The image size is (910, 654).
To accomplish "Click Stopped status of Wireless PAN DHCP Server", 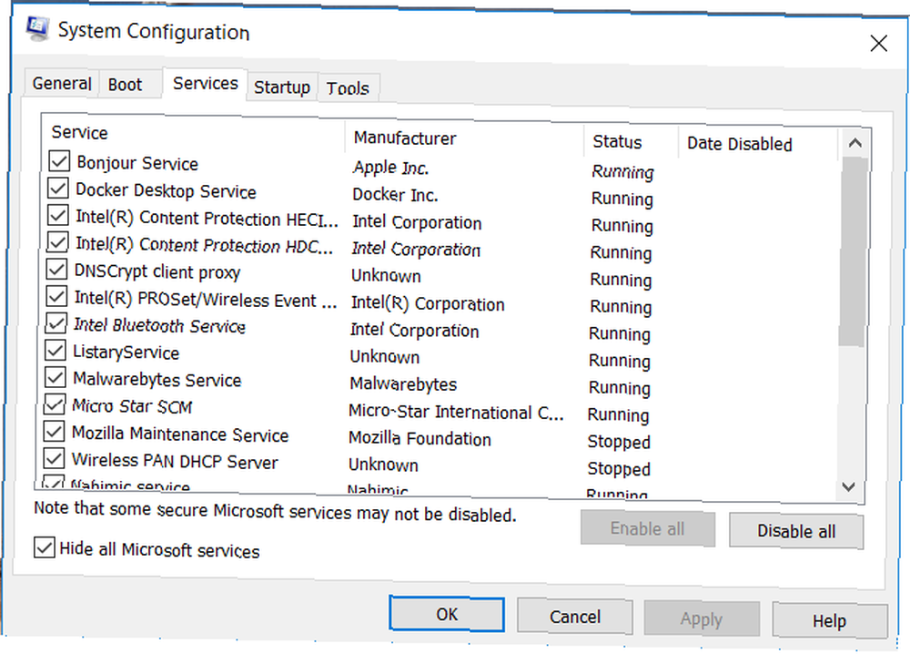I will coord(619,469).
